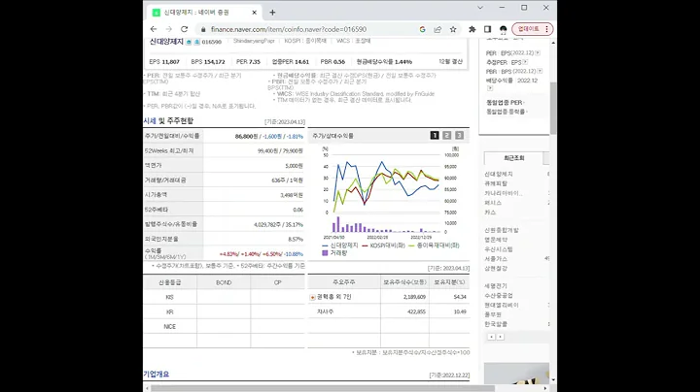
Task: Open the 신원종합개발 recent item
Action: point(502,230)
